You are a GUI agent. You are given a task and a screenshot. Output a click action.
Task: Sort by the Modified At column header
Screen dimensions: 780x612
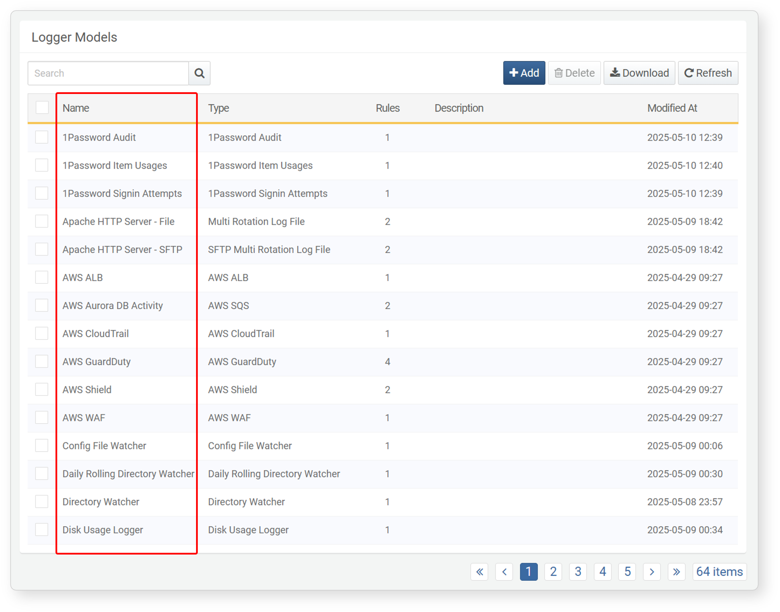point(672,108)
